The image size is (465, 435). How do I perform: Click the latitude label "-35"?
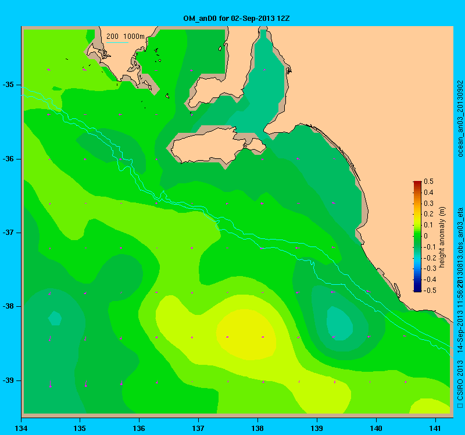tap(8, 85)
